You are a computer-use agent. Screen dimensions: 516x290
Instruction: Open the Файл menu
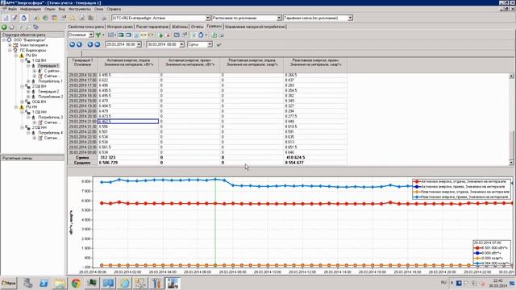pyautogui.click(x=12, y=9)
